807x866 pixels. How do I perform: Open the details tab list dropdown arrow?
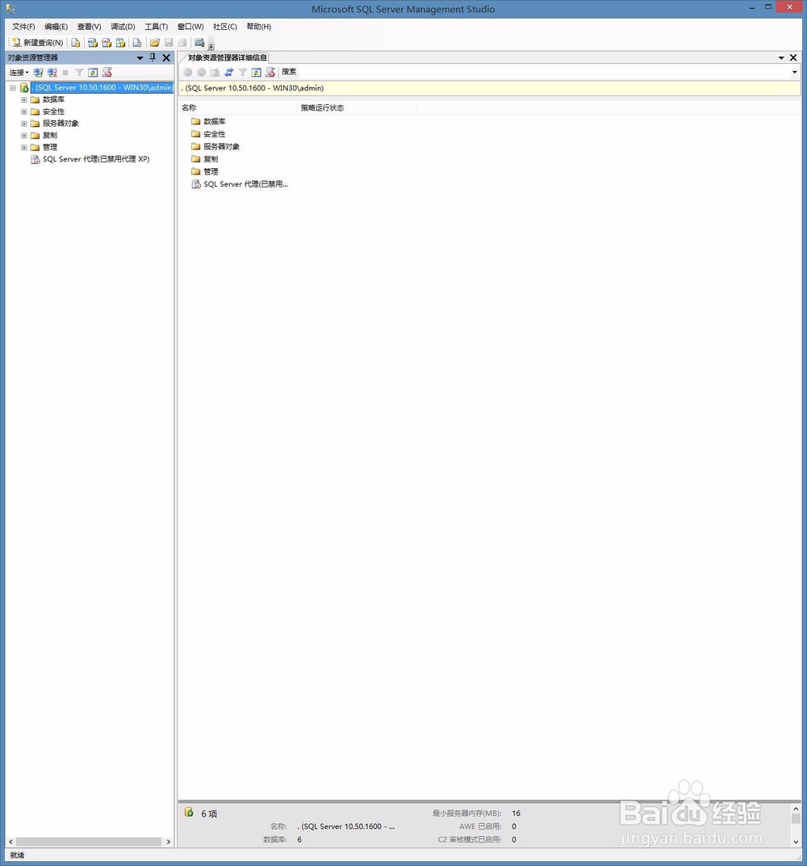(x=781, y=58)
